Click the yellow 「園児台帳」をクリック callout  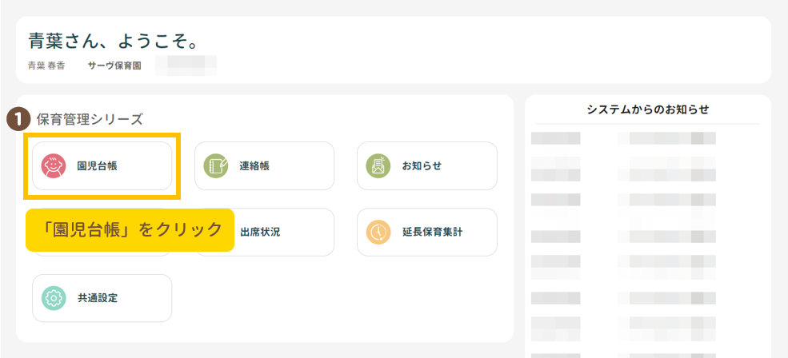(x=130, y=230)
